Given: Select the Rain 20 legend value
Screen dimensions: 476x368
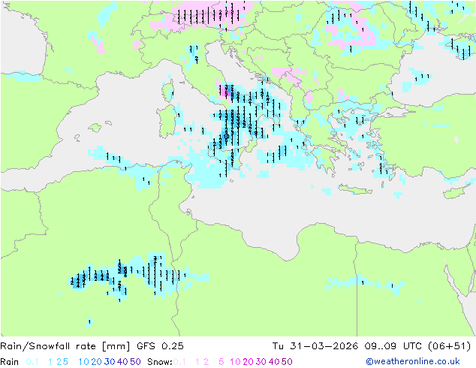Looking at the screenshot, I should 97,362.
